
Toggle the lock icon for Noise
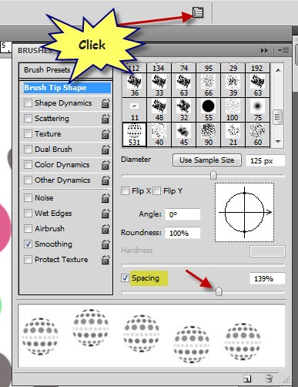tap(105, 198)
